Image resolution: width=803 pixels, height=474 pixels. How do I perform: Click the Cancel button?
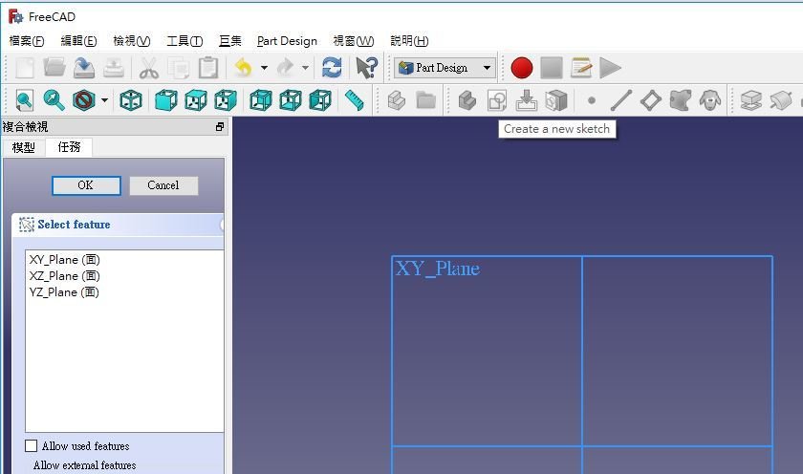163,185
